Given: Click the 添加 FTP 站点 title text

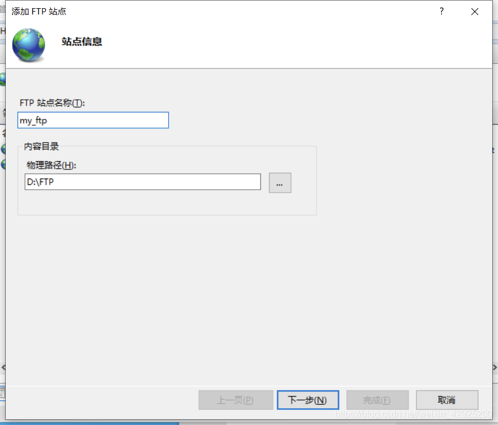Looking at the screenshot, I should coord(39,12).
